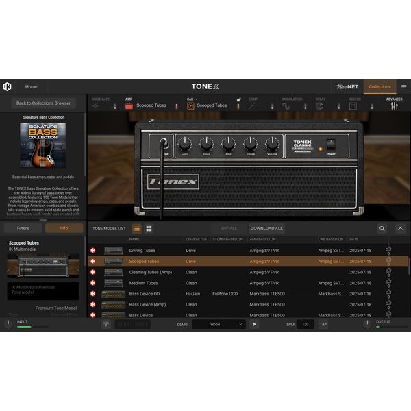Image resolution: width=411 pixels, height=411 pixels.
Task: Open the tone model search
Action: (382, 228)
